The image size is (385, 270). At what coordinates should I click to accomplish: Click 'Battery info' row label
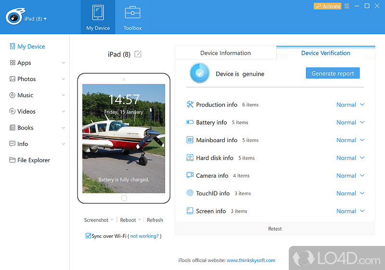pyautogui.click(x=211, y=122)
